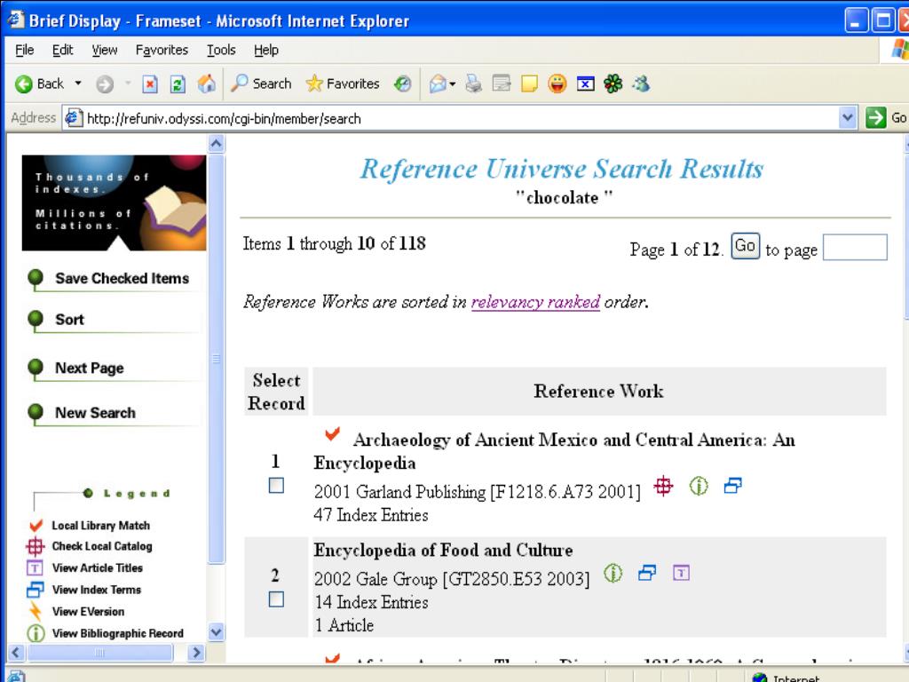
Task: Open the Search pane from the toolbar
Action: pyautogui.click(x=261, y=83)
